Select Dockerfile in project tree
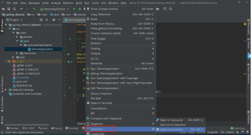The image size is (251, 135). coord(22,78)
